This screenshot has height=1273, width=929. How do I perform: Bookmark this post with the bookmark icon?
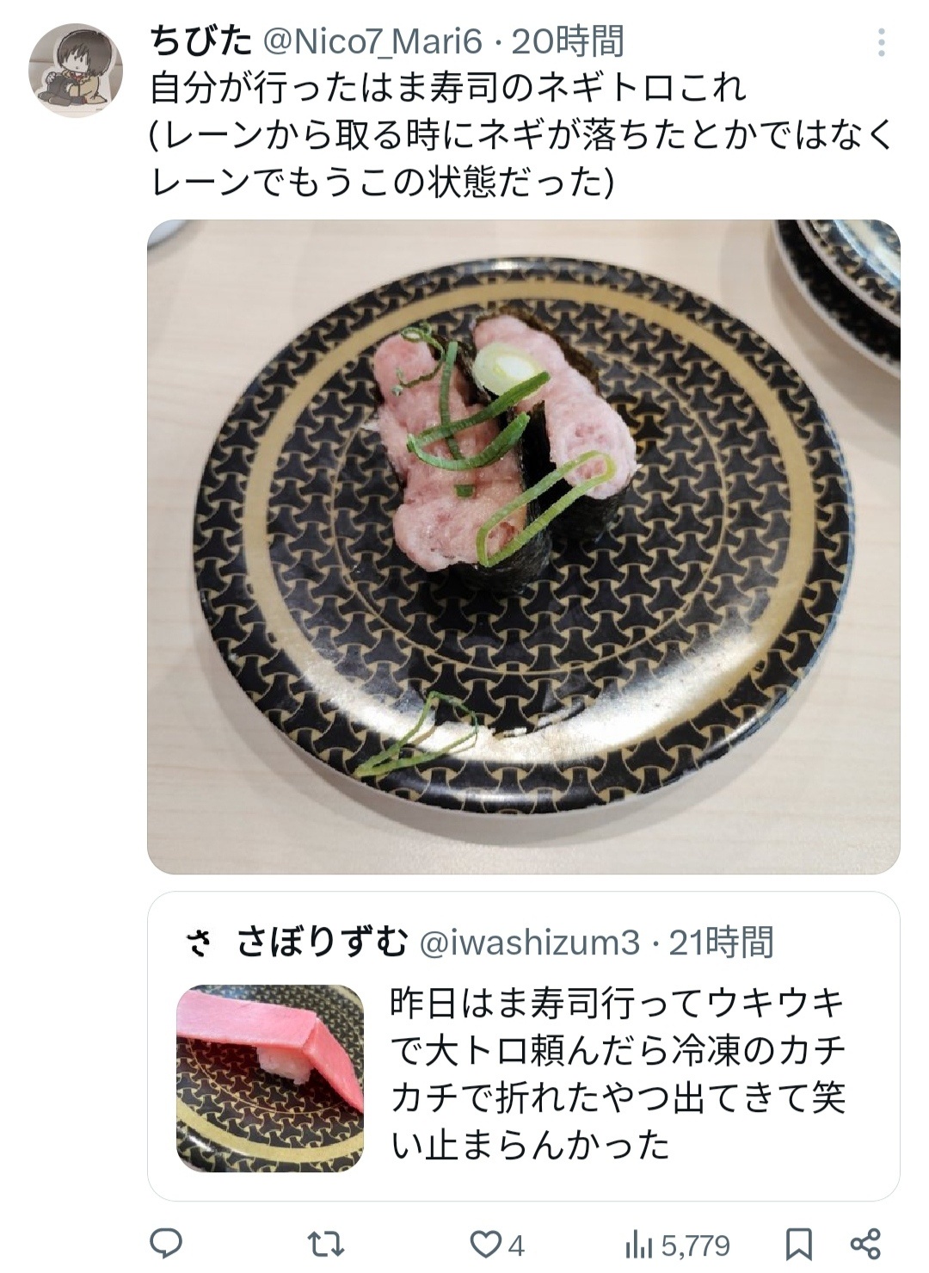click(799, 1244)
